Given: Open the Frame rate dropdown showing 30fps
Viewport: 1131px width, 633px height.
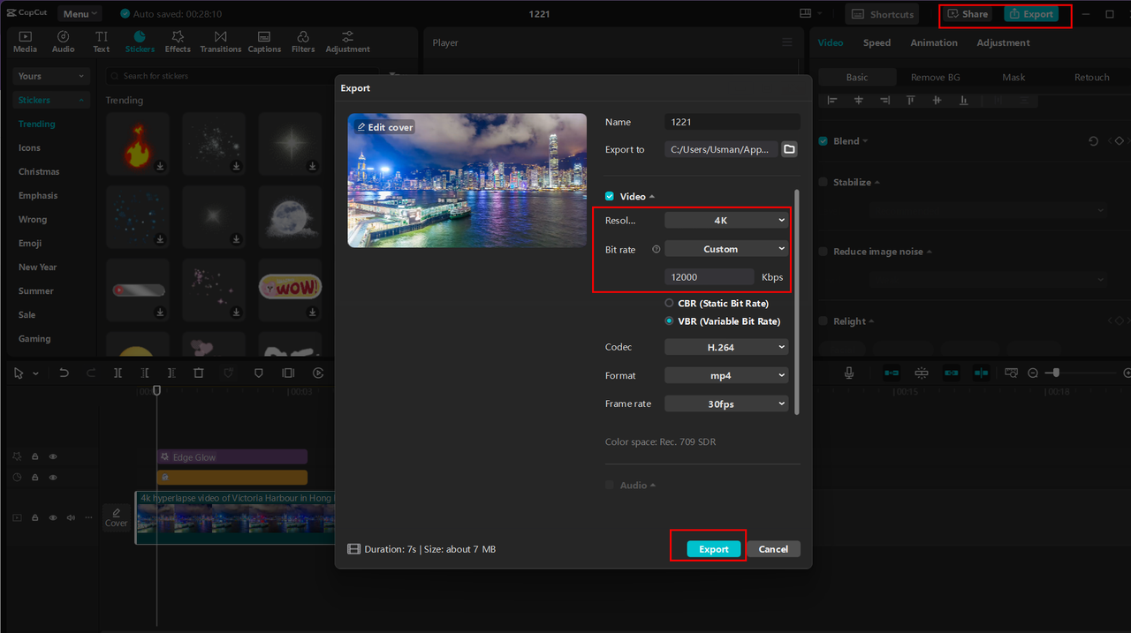Looking at the screenshot, I should 726,403.
